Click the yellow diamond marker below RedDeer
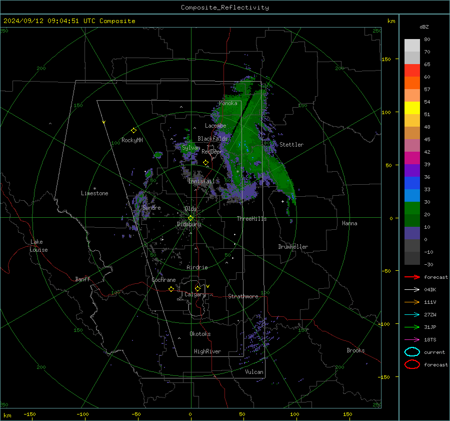 coord(206,163)
